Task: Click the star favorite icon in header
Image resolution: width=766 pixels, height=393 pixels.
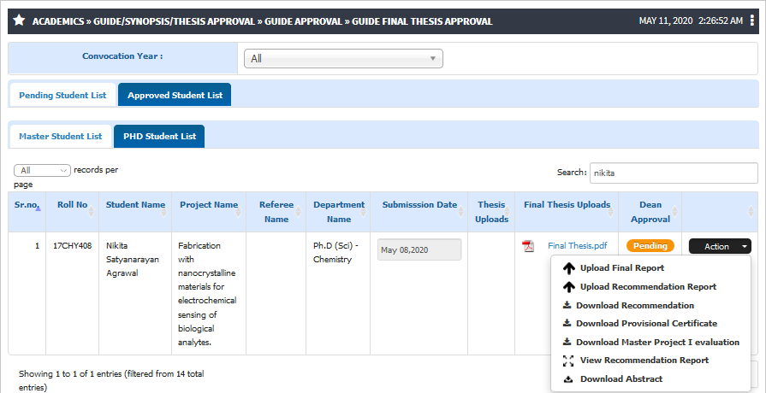Action: pos(19,21)
